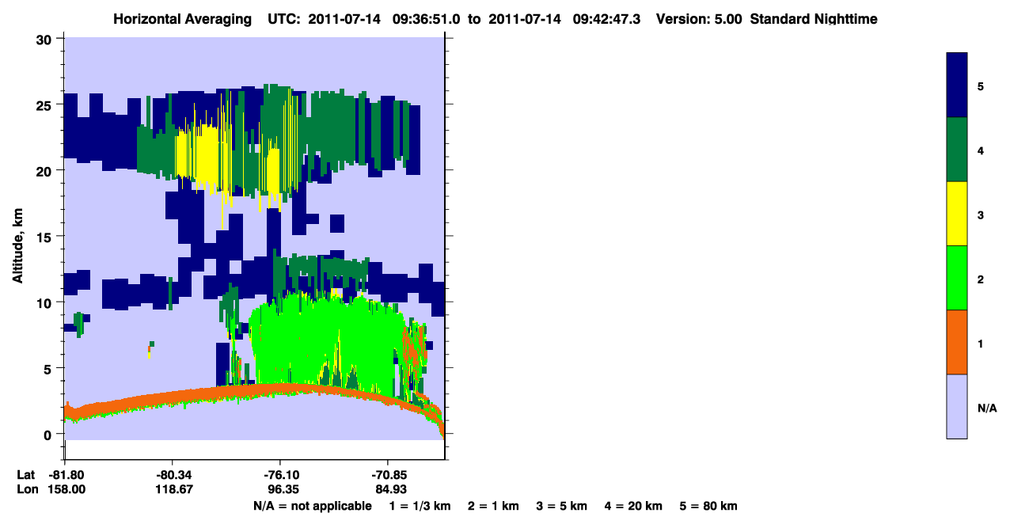
Task: Click the lavender N/A legend swatch
Action: click(957, 406)
